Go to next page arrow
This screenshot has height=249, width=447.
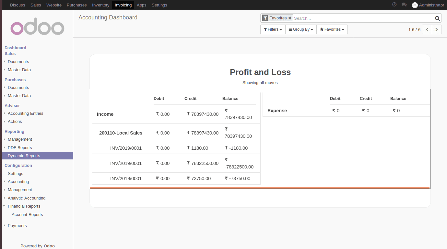pos(437,29)
